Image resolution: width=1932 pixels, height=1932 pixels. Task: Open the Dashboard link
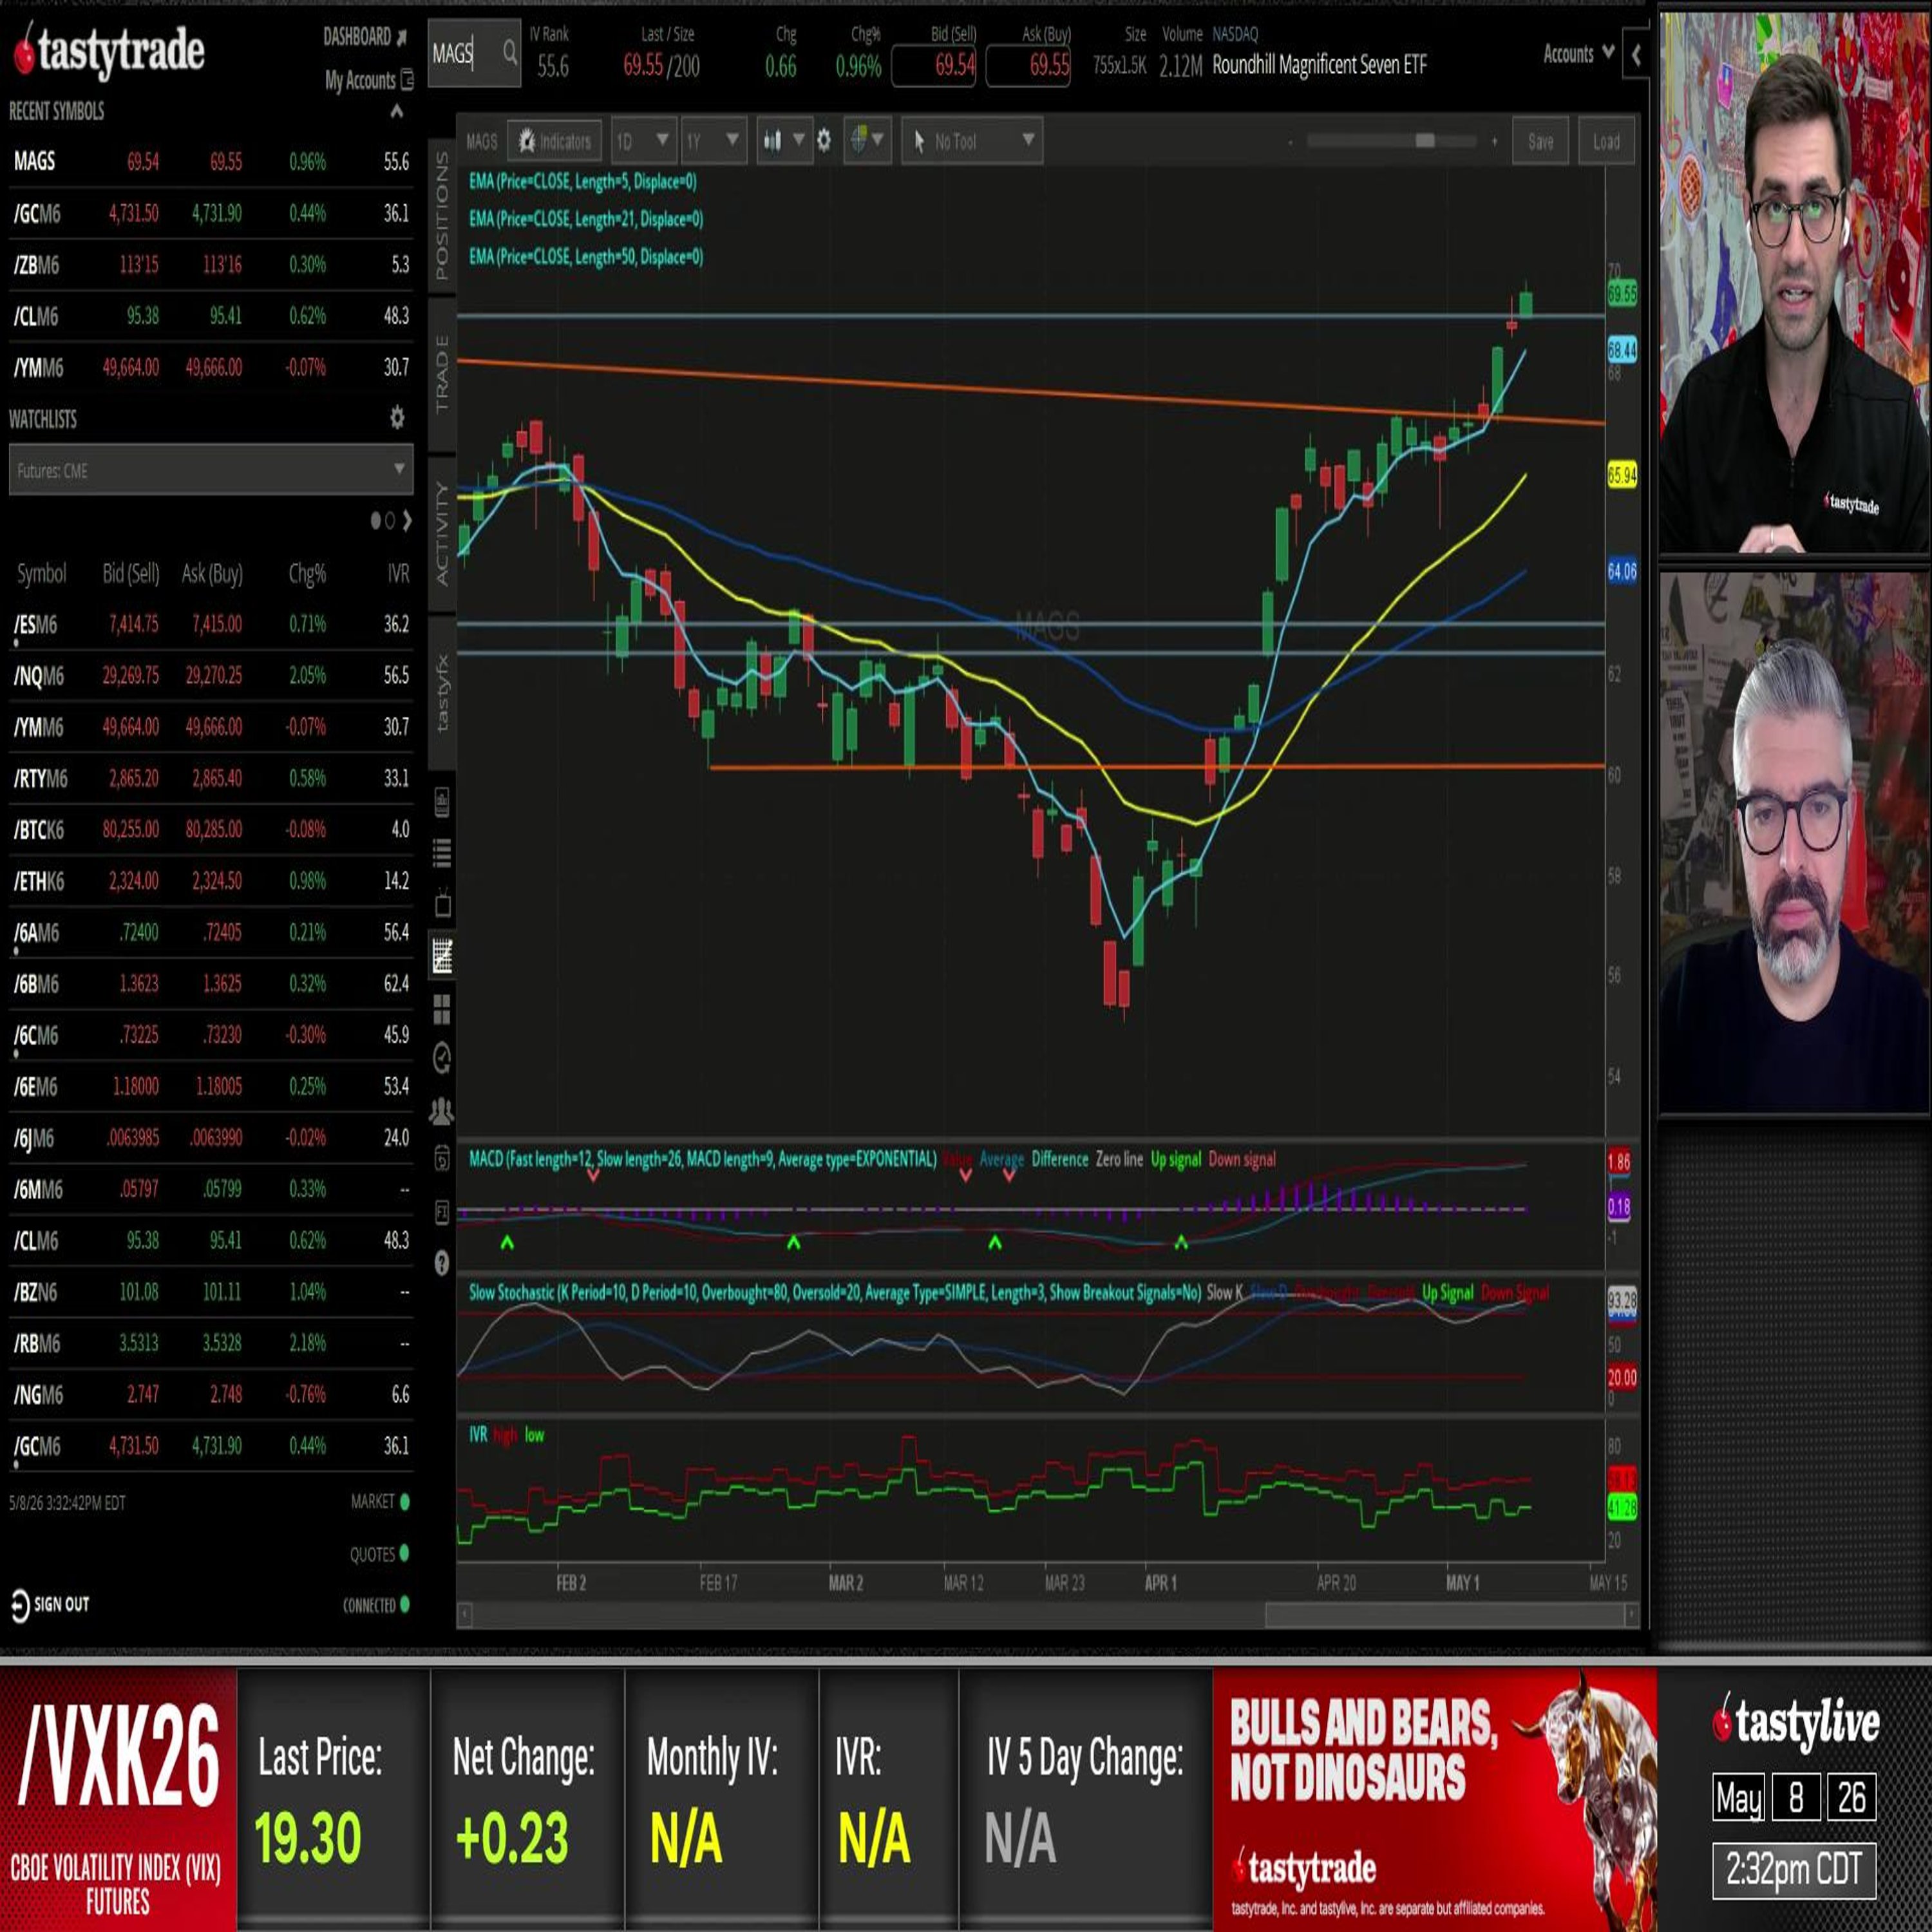coord(357,37)
